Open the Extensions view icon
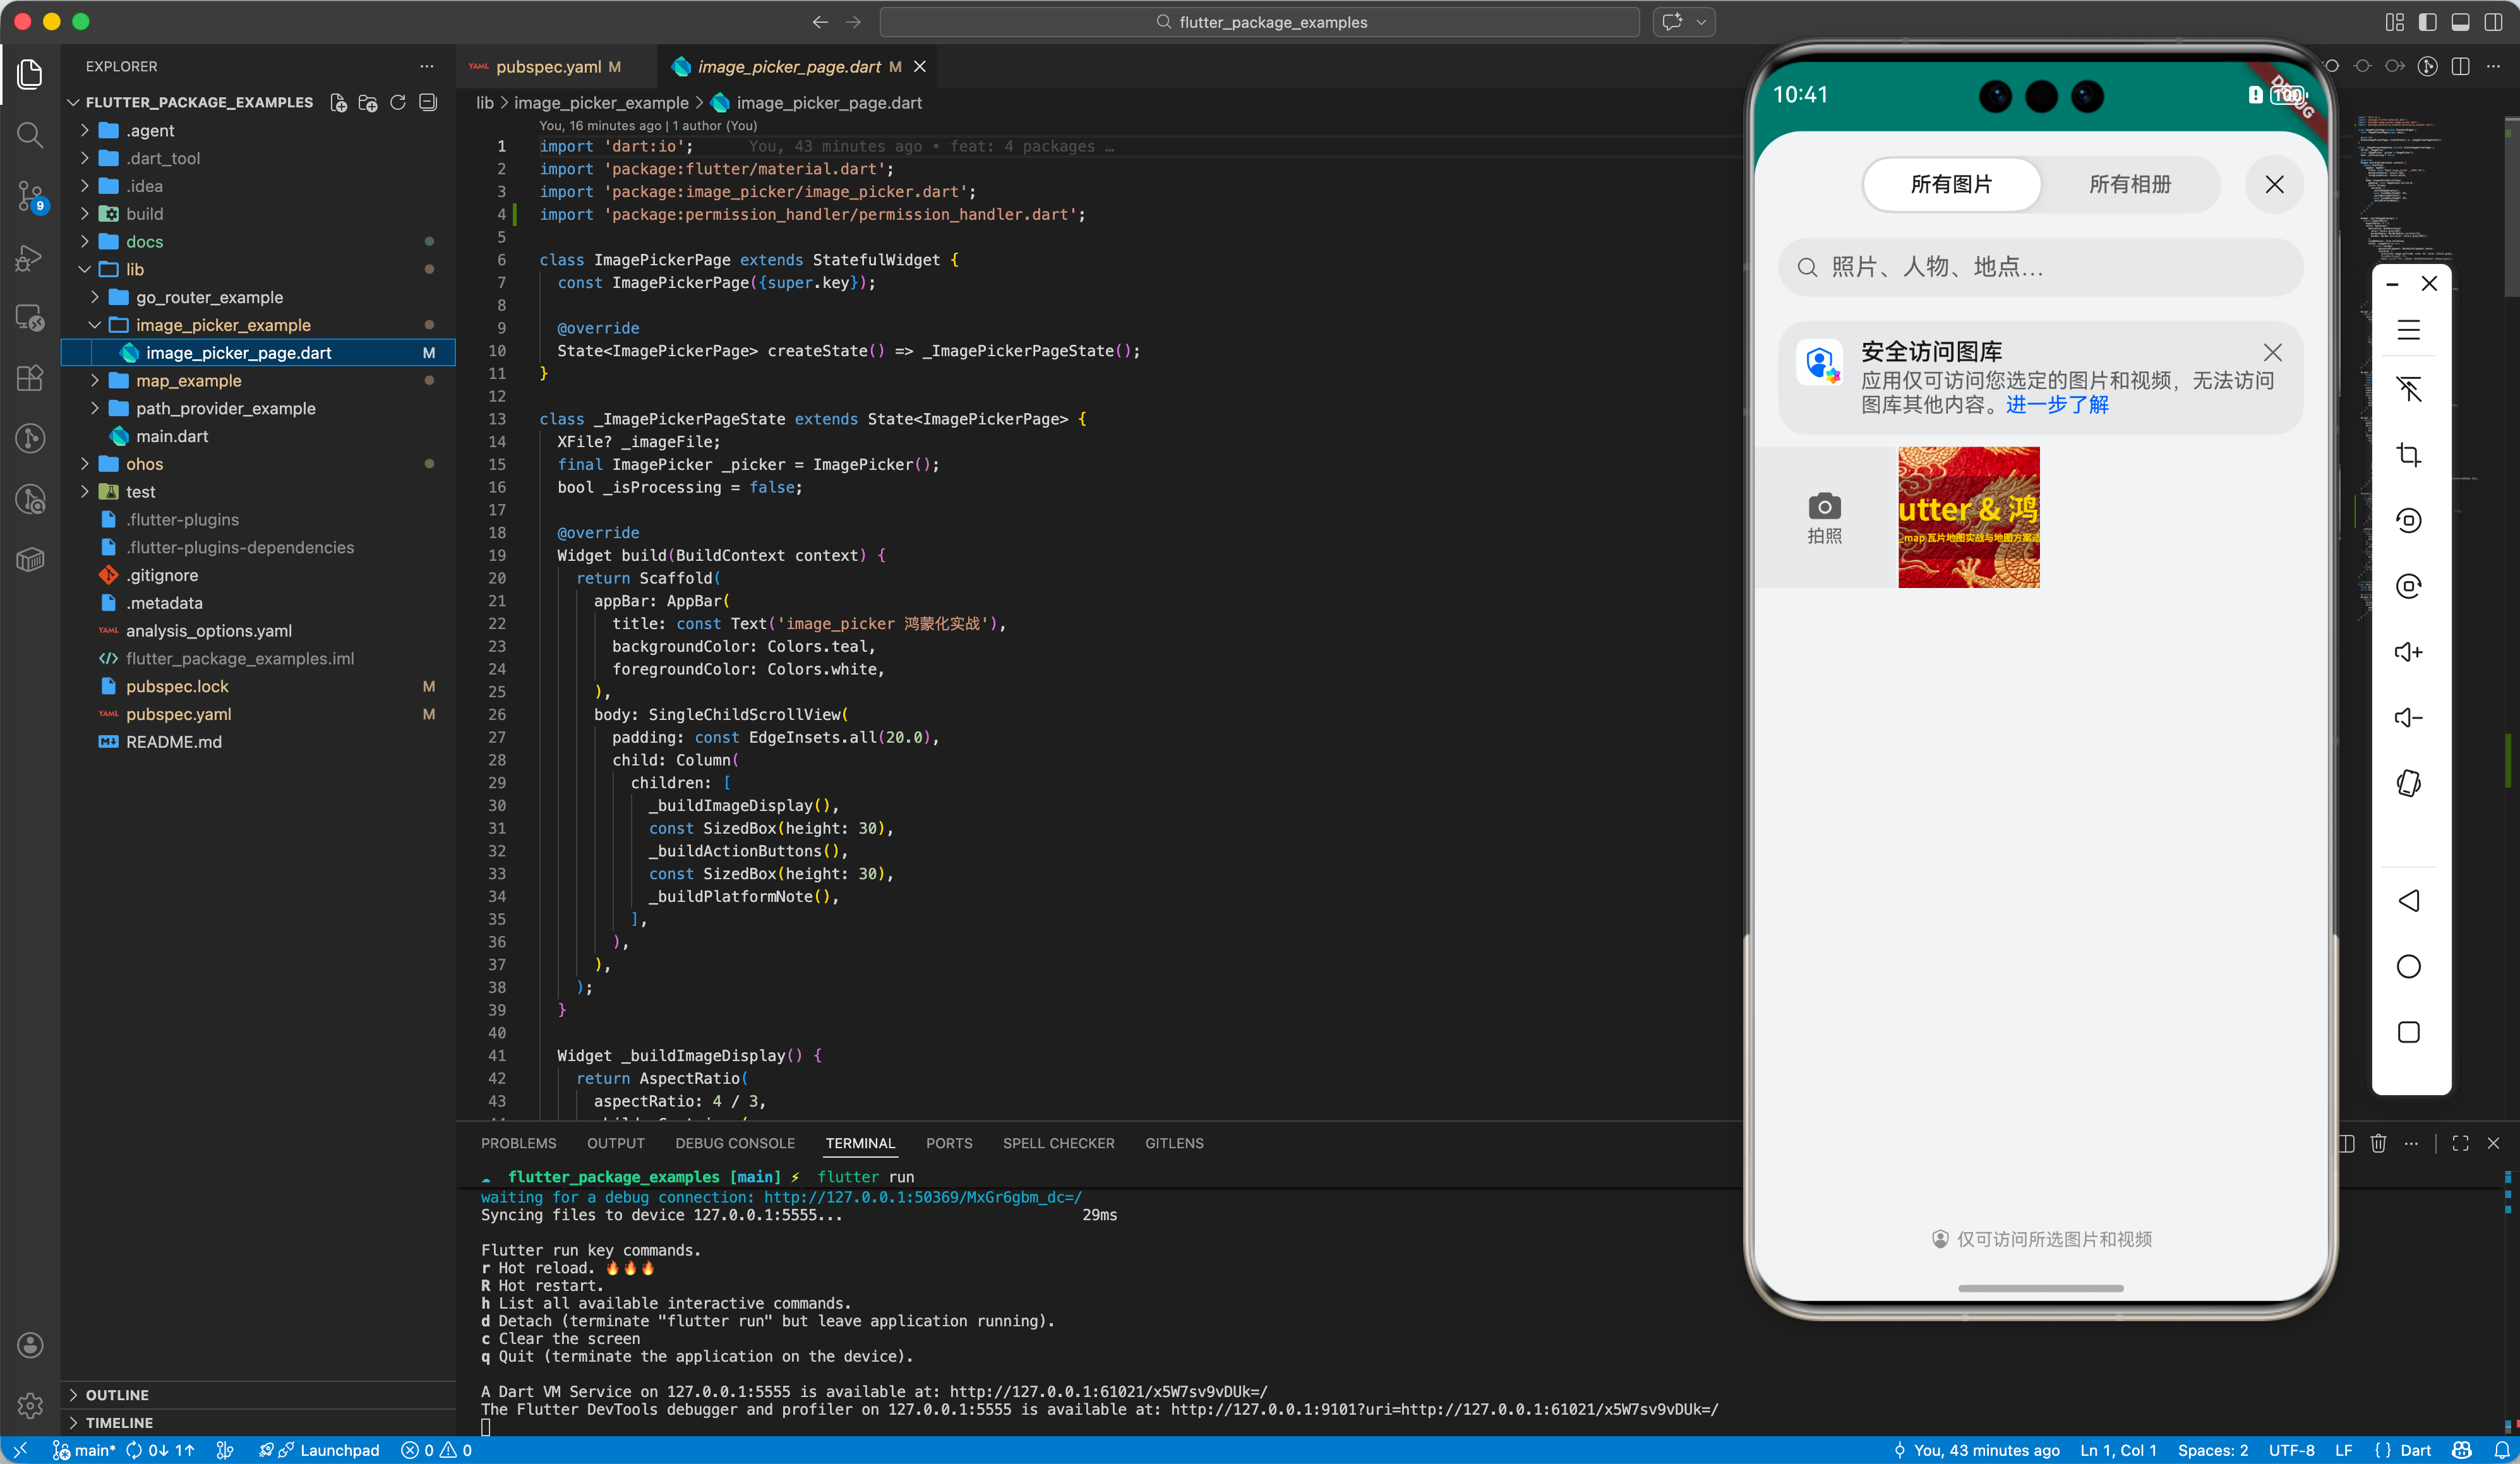The image size is (2520, 1464). pos(30,378)
